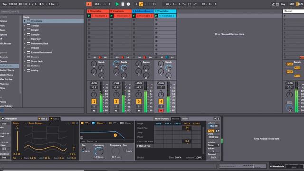Arm track 2 for recording
Screen dimensions: 304x171
(116, 111)
